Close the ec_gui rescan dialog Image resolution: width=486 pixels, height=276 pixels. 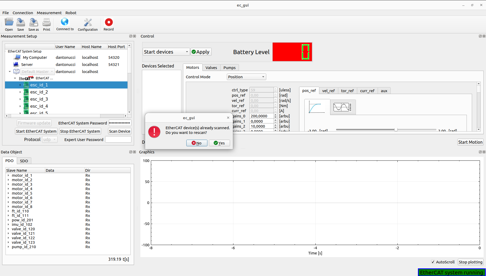point(228,118)
